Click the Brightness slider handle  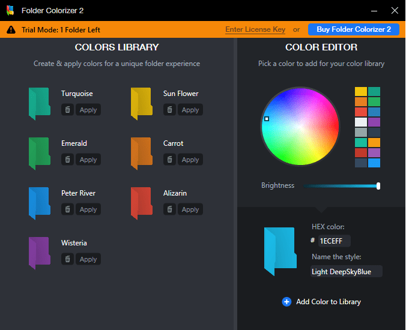click(378, 185)
